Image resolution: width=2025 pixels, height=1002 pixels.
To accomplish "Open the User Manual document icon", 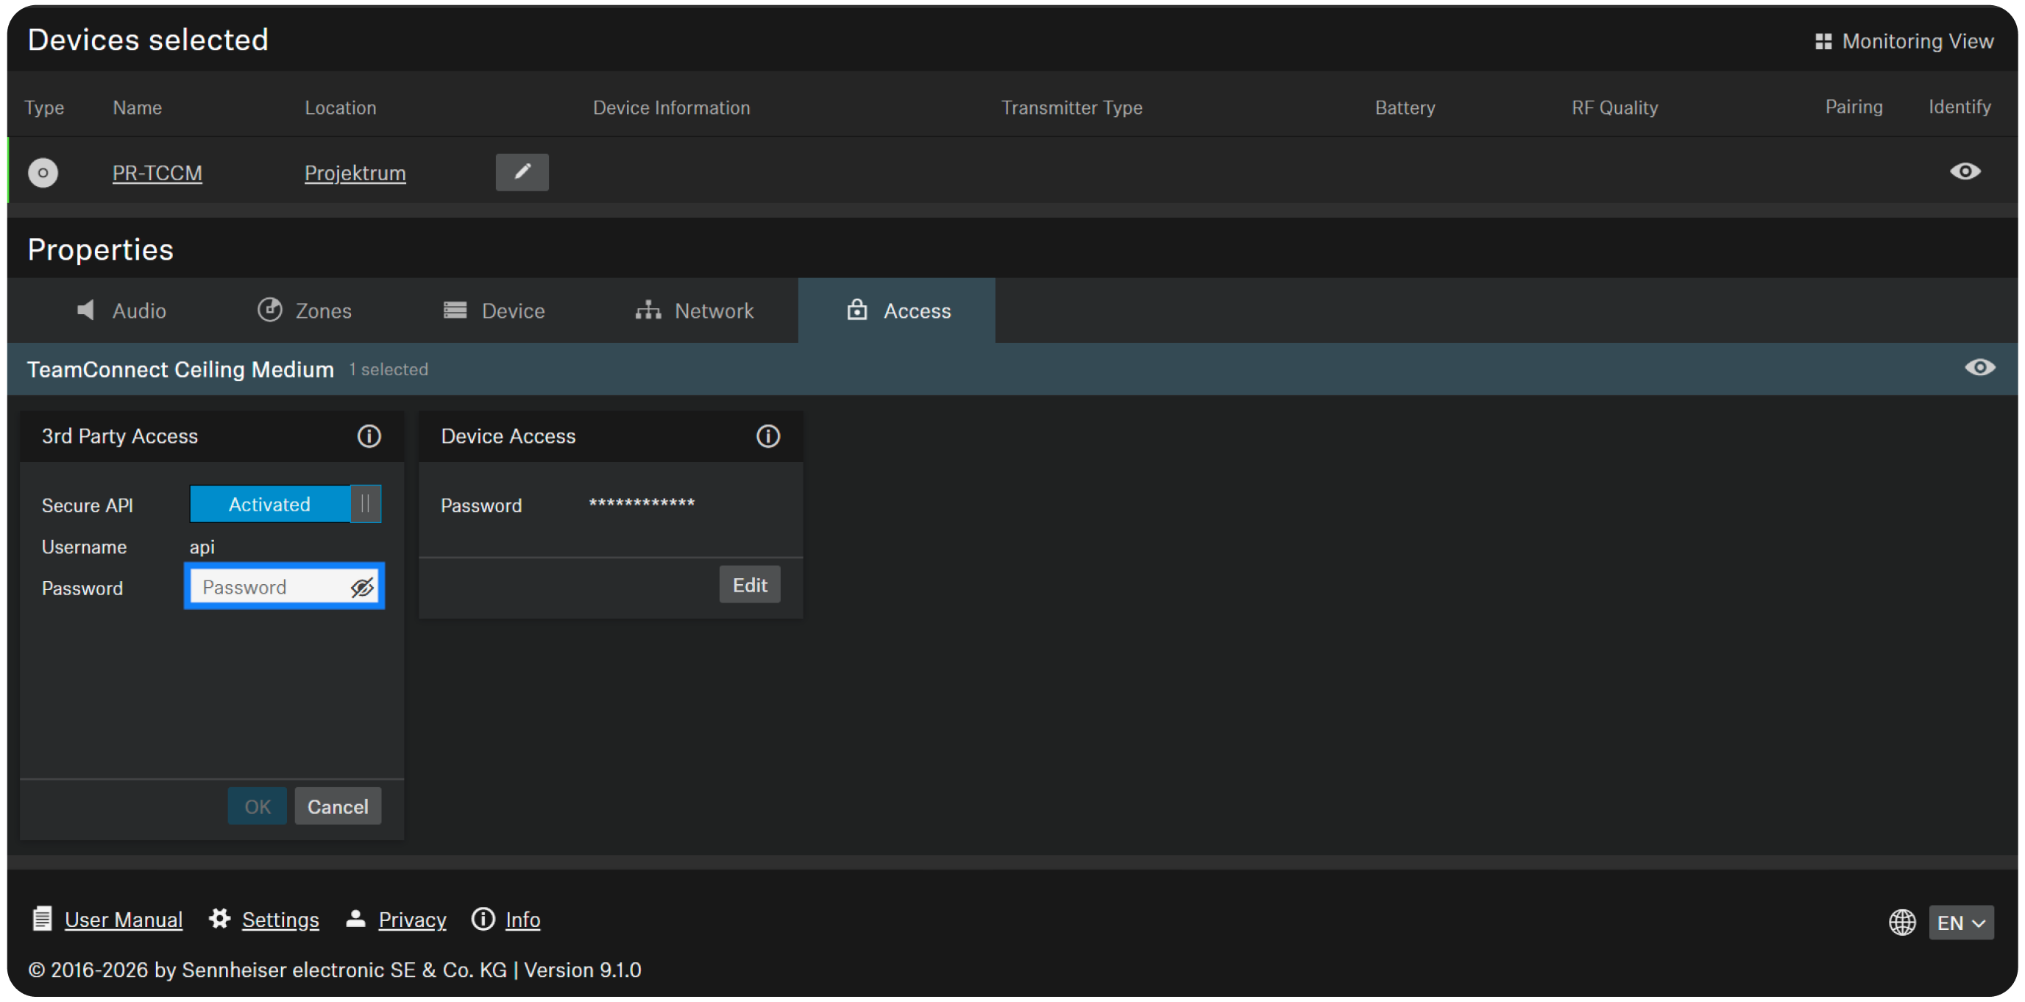I will tap(43, 919).
